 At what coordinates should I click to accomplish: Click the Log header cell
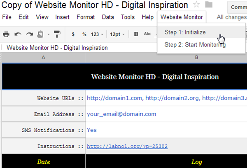coord(166,162)
